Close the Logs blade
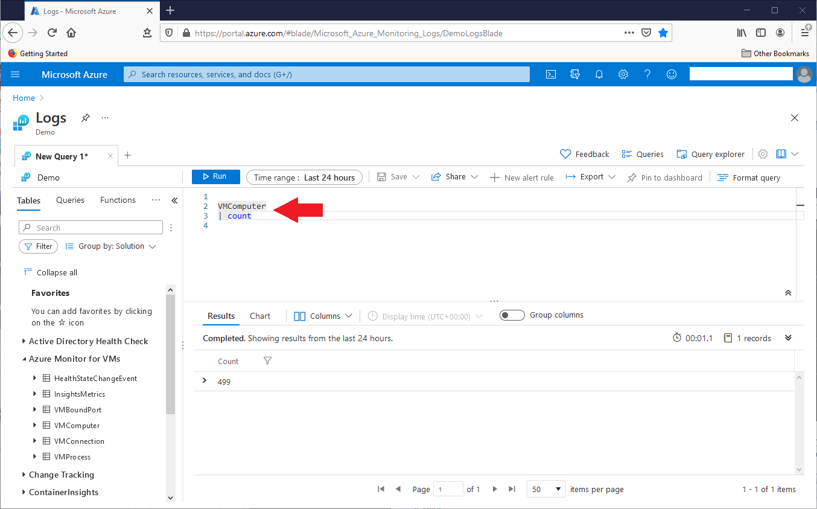Image resolution: width=817 pixels, height=509 pixels. coord(795,118)
